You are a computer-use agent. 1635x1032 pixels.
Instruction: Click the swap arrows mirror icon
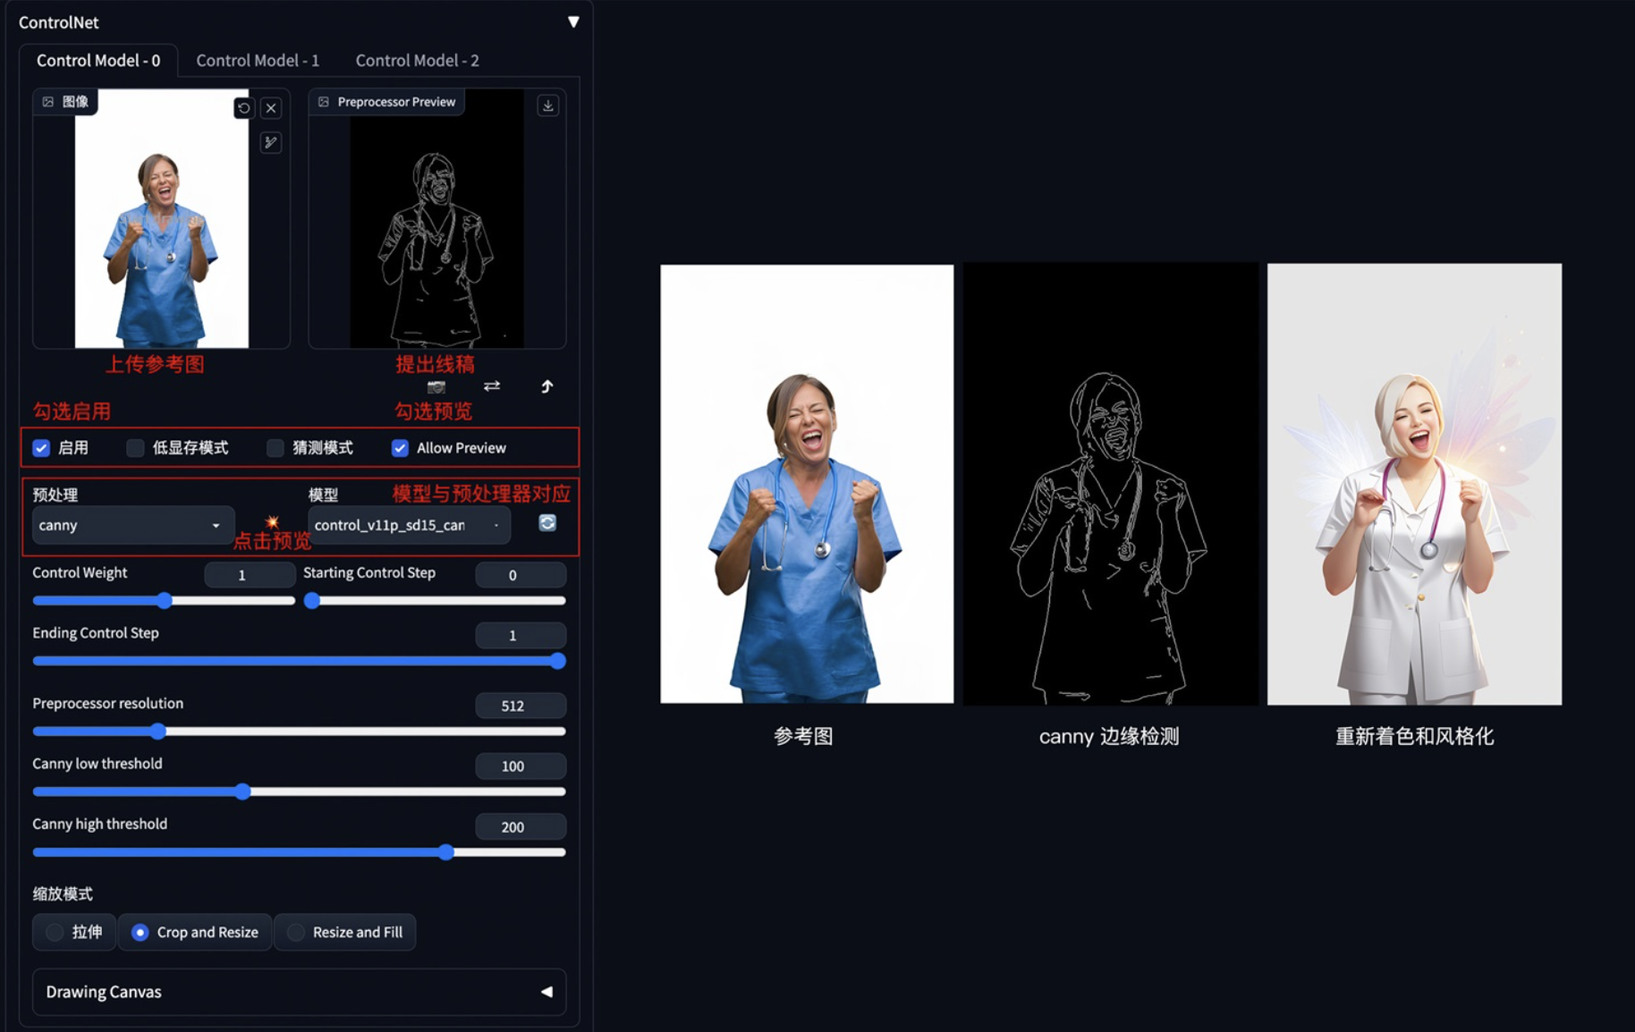492,386
